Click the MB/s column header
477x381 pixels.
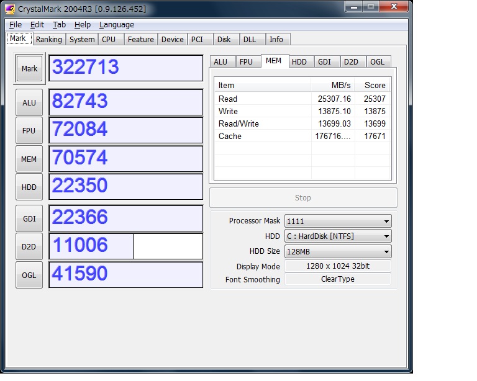pos(333,85)
